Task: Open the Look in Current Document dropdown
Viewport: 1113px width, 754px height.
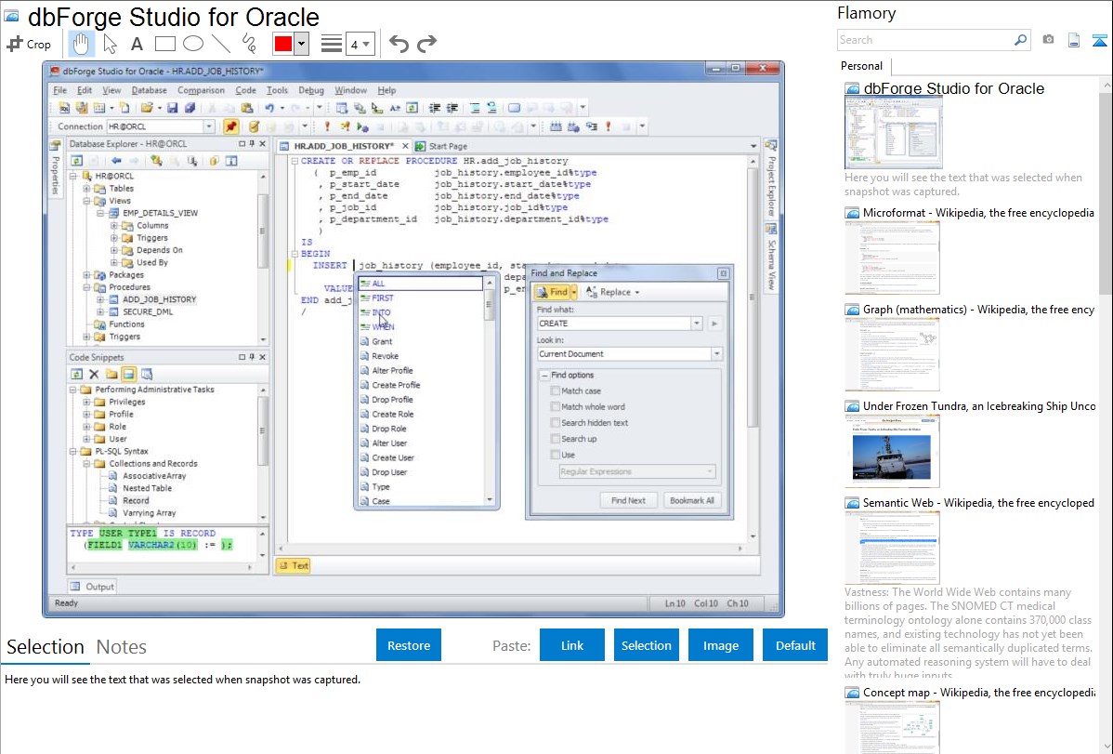Action: pyautogui.click(x=716, y=354)
